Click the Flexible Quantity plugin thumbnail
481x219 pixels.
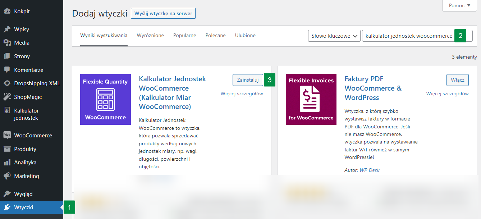pyautogui.click(x=105, y=100)
